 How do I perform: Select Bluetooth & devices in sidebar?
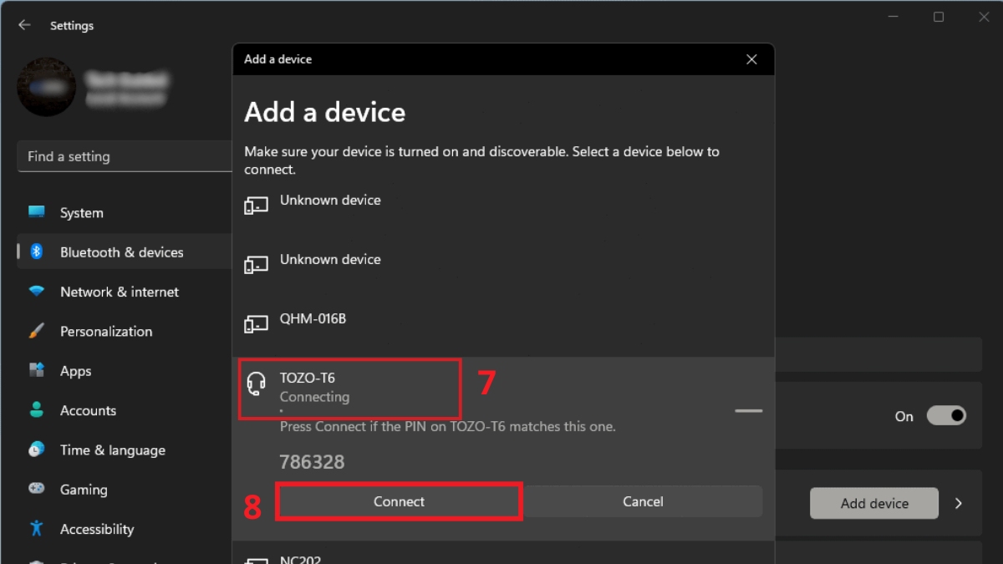point(124,252)
